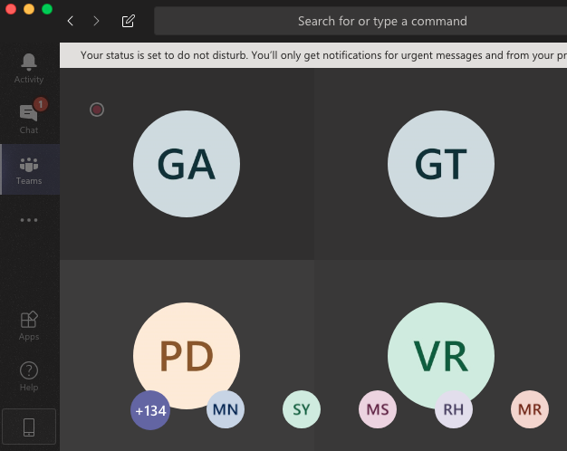Click the new message compose icon
This screenshot has width=567, height=451.
tap(129, 21)
